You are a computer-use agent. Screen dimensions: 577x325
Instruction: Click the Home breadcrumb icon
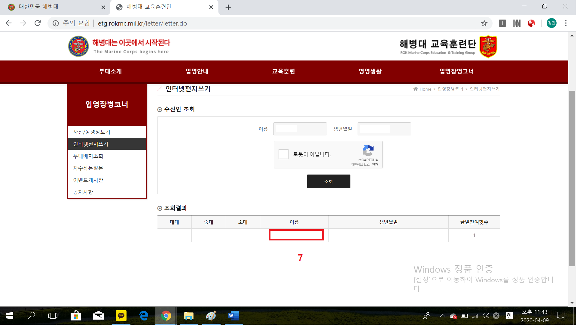415,89
